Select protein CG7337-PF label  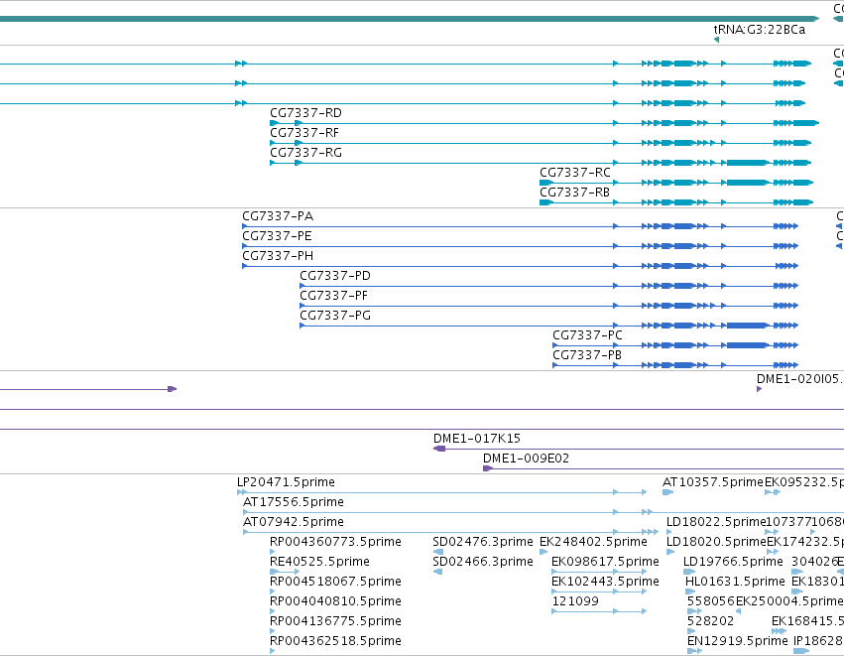[x=333, y=296]
